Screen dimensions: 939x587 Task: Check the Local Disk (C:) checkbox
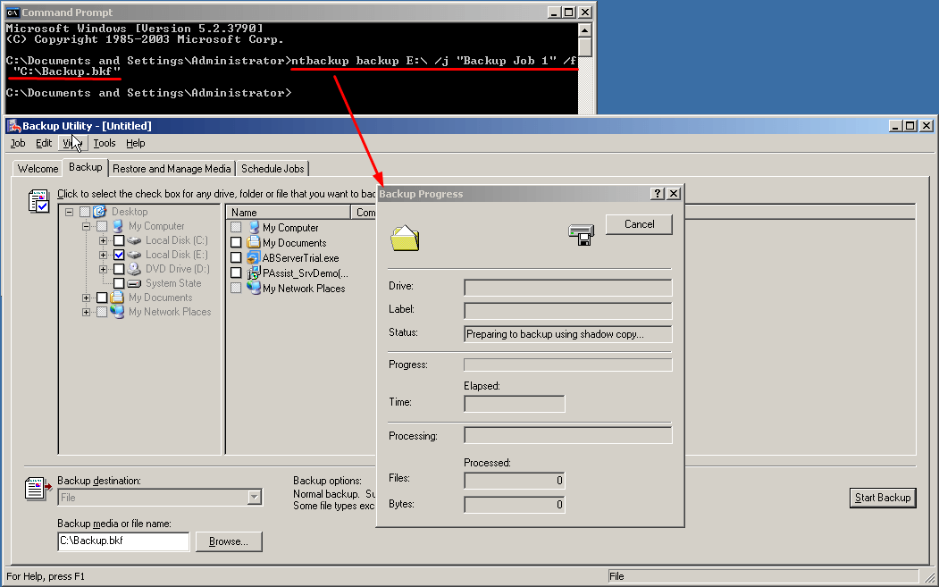pyautogui.click(x=119, y=240)
